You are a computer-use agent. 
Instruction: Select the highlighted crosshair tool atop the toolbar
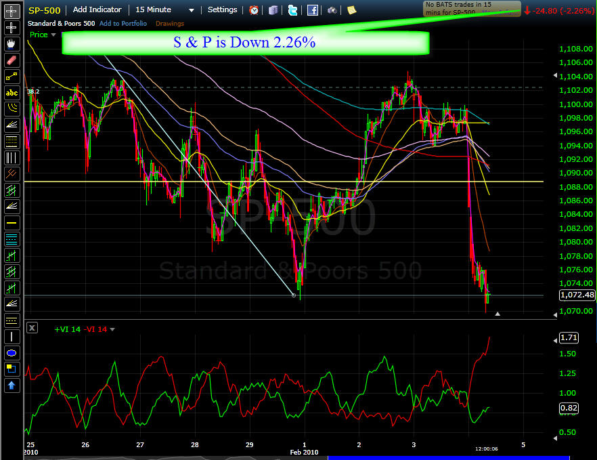tap(12, 11)
